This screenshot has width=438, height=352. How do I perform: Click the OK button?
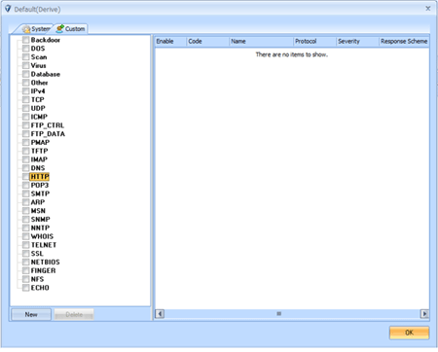click(x=409, y=333)
